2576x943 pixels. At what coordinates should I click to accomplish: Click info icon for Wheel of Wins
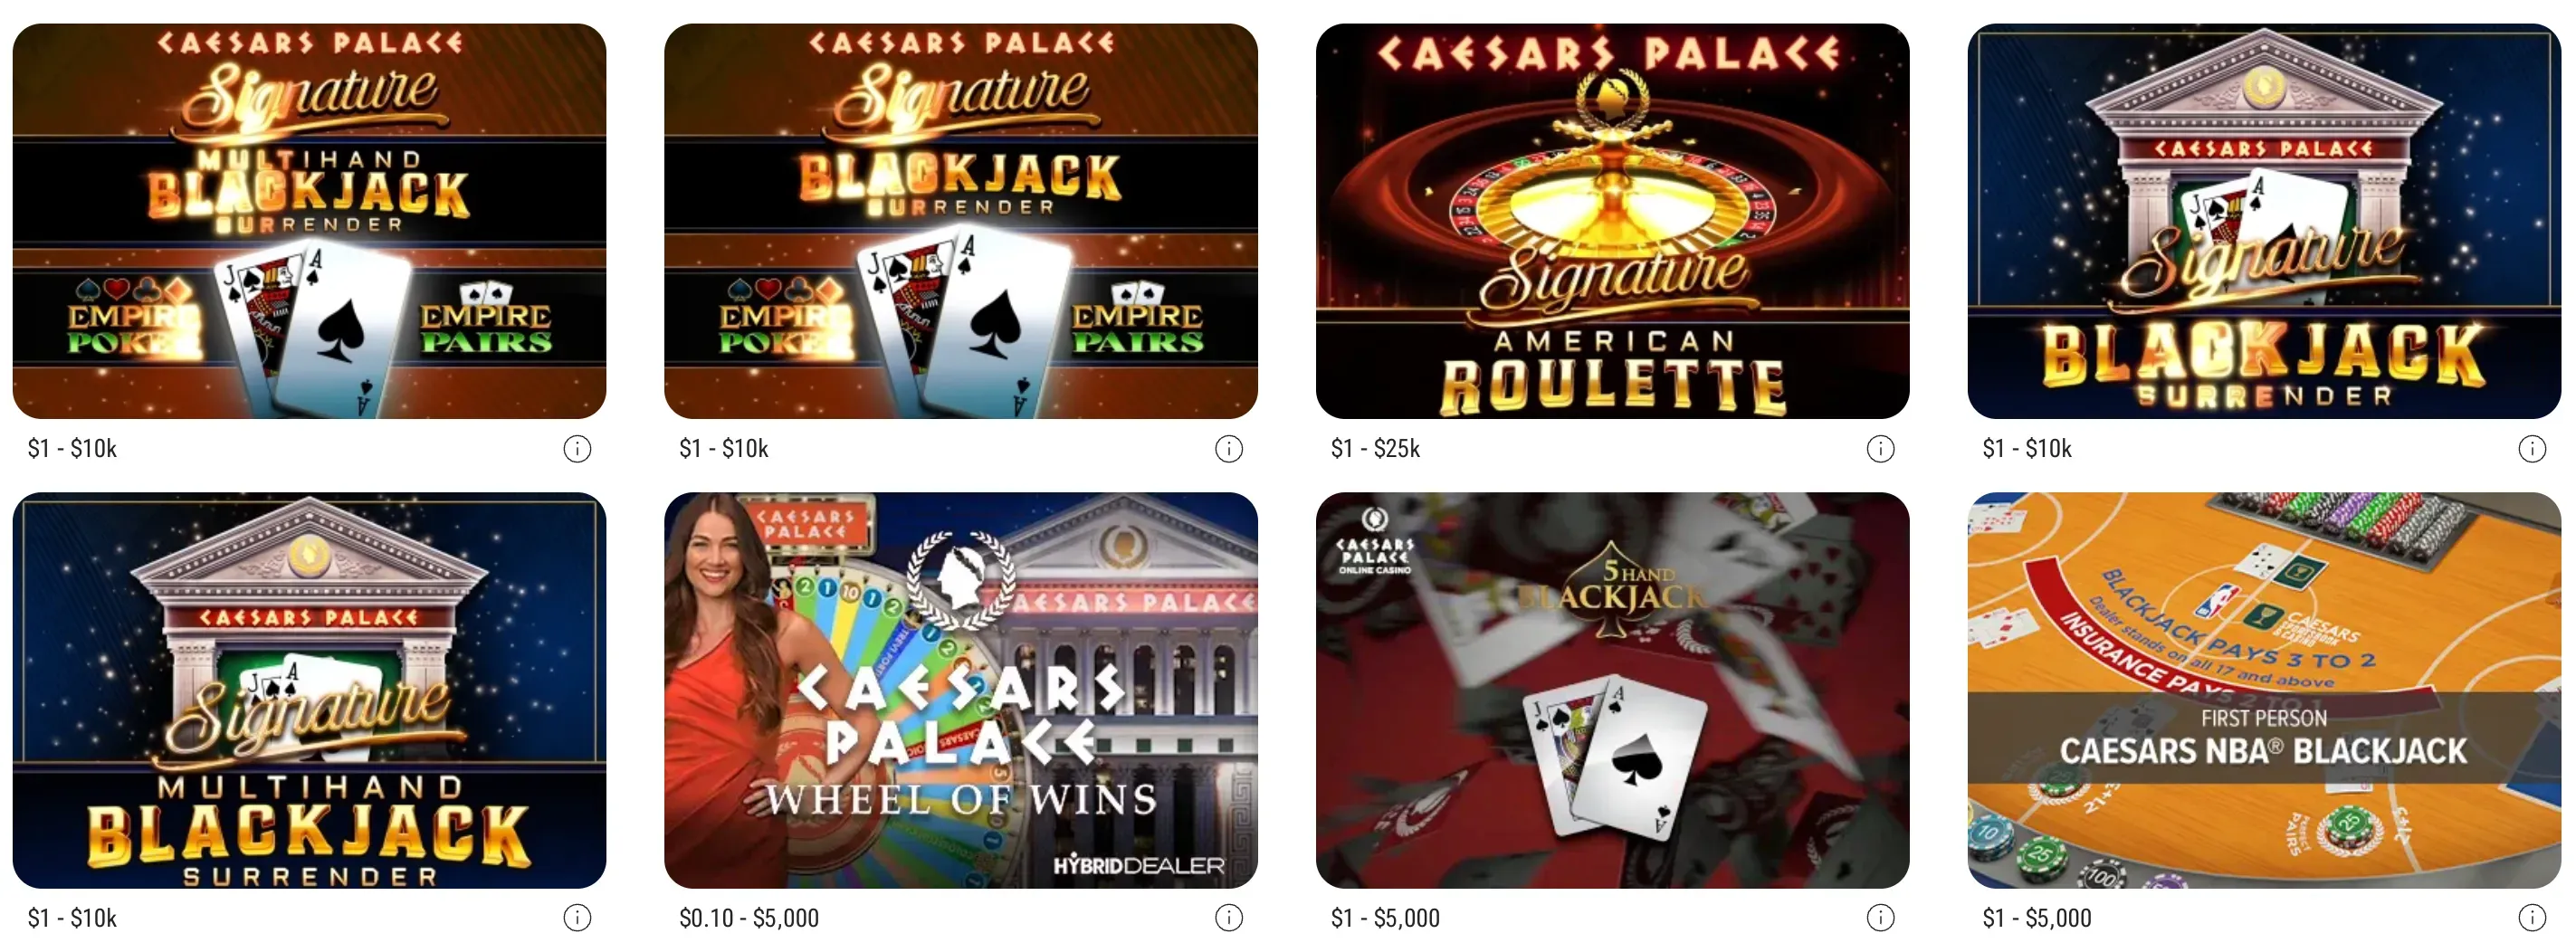pyautogui.click(x=1229, y=917)
